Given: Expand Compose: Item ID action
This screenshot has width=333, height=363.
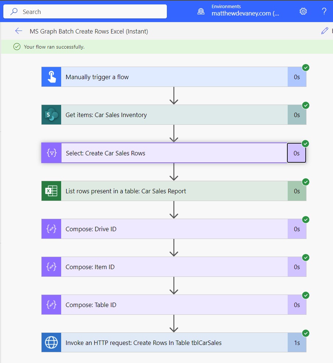Looking at the screenshot, I should coord(174,267).
